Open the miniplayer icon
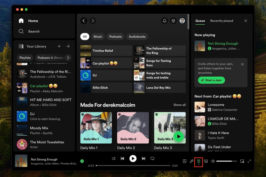 242,161
